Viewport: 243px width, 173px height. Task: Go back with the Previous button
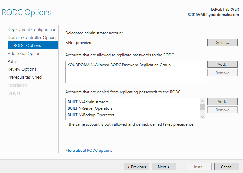click(136, 167)
